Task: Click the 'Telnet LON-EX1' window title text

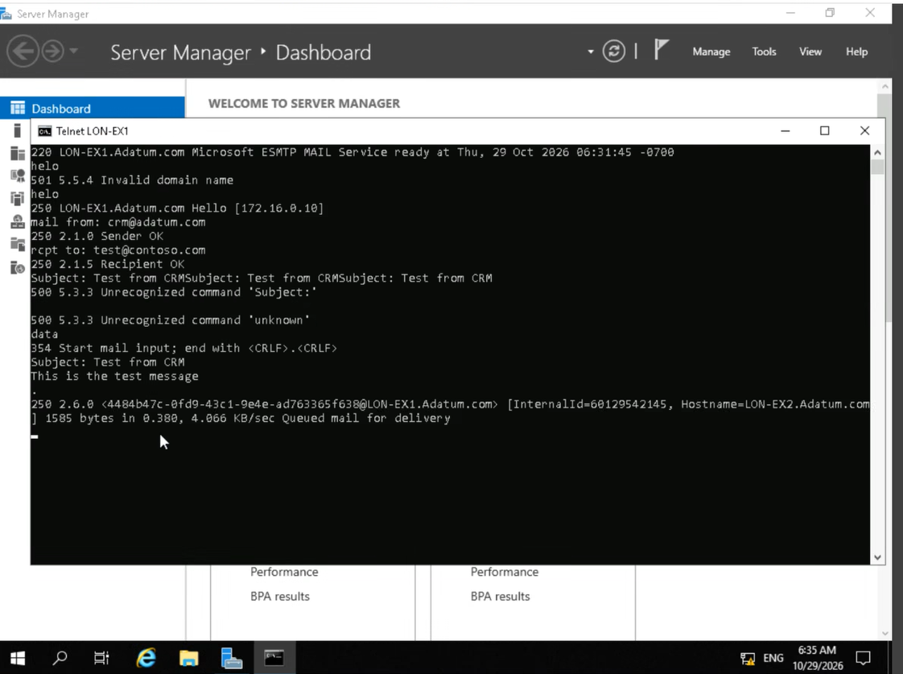Action: (x=92, y=131)
